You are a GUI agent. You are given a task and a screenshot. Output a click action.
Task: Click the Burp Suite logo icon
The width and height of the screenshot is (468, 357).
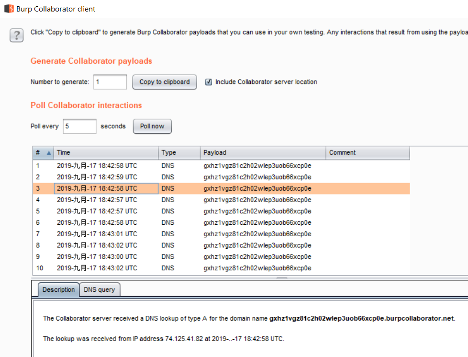click(x=9, y=9)
